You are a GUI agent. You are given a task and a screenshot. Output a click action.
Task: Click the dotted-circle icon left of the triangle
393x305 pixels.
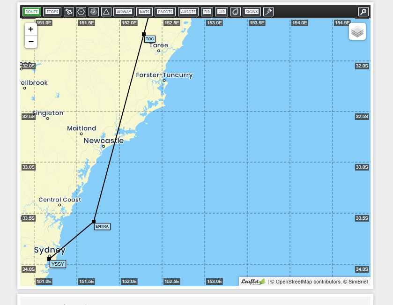pyautogui.click(x=94, y=12)
